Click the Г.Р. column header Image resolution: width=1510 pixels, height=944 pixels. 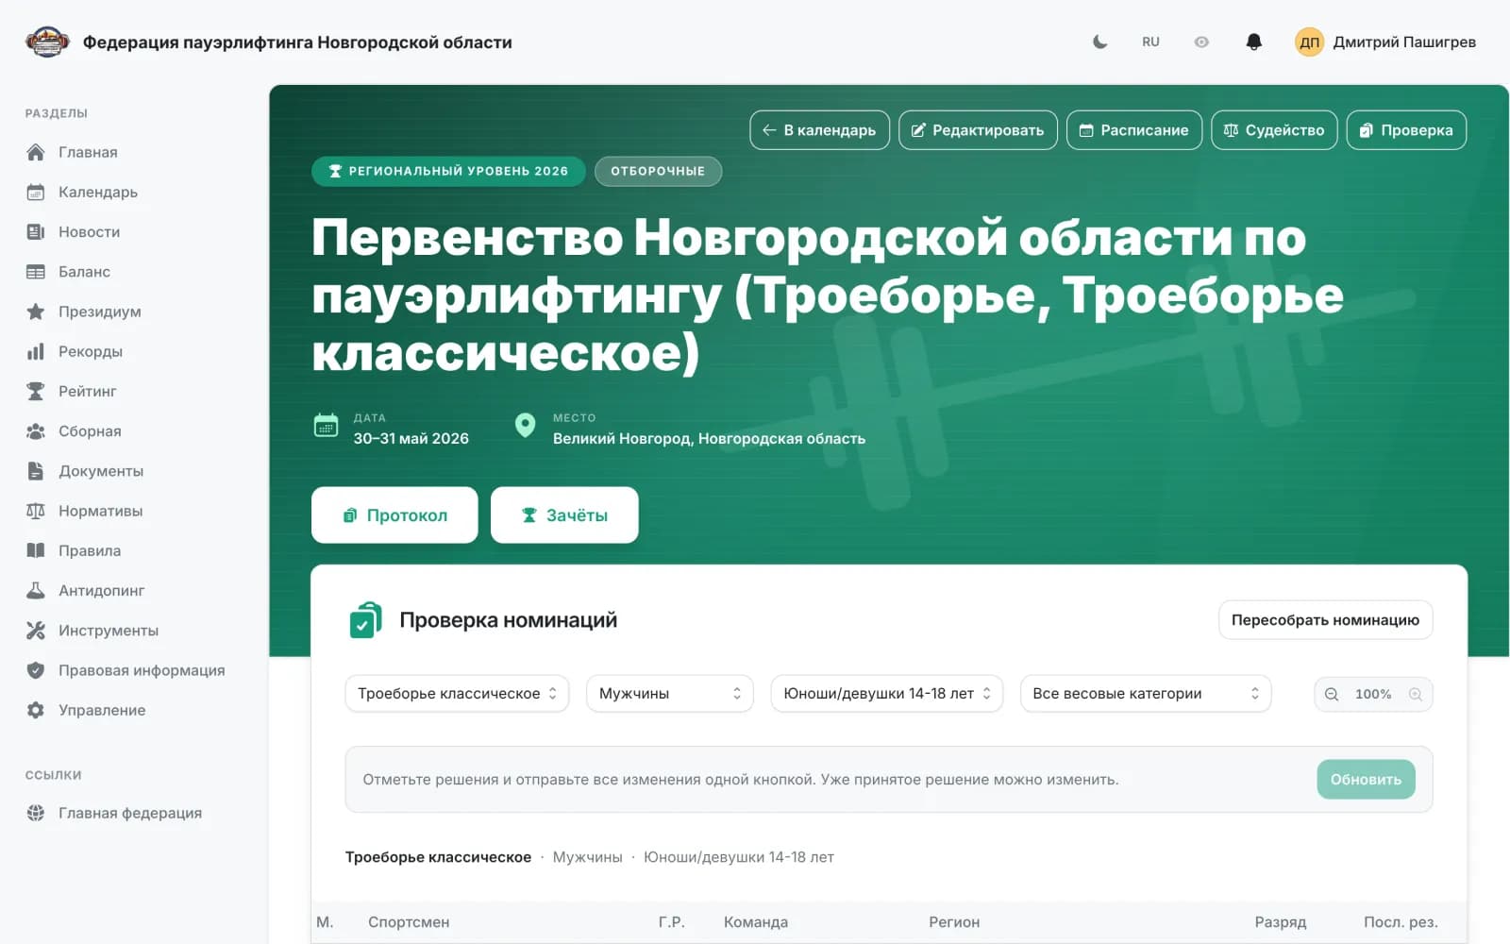coord(672,922)
